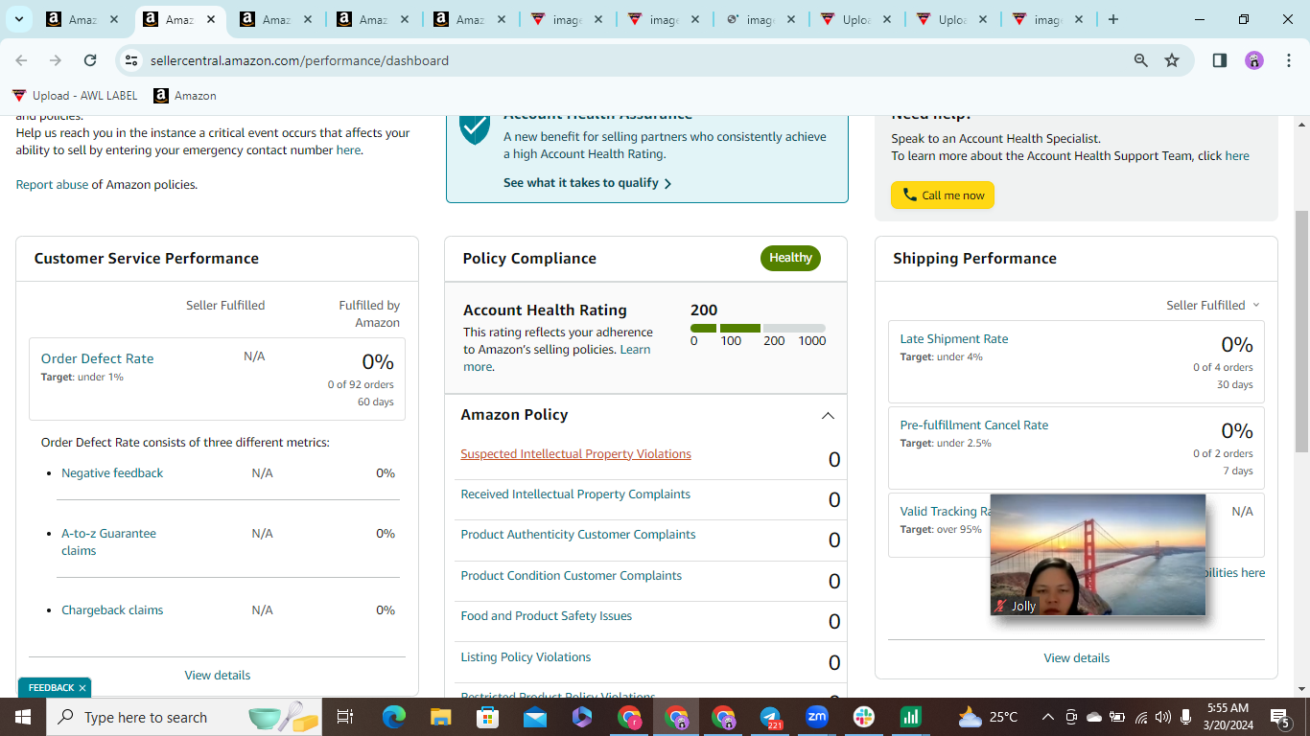Viewport: 1310px width, 736px height.
Task: Open the Windows notification center
Action: 1280,717
